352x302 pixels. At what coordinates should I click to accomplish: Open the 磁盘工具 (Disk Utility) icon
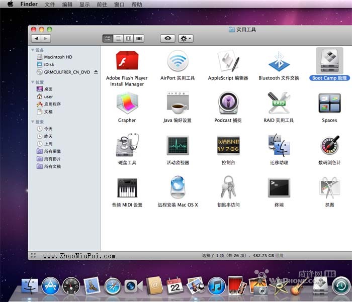(127, 146)
